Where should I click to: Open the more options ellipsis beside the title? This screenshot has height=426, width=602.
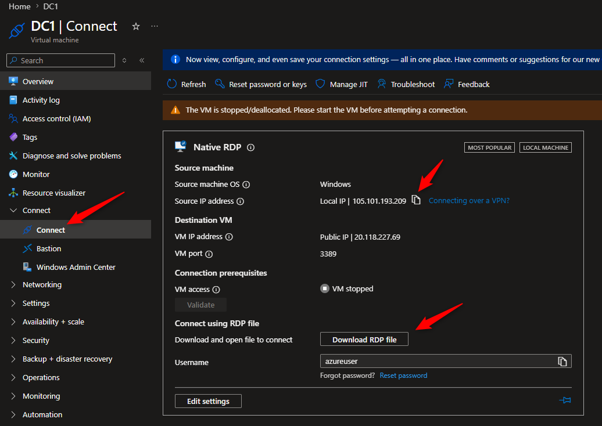pos(155,26)
